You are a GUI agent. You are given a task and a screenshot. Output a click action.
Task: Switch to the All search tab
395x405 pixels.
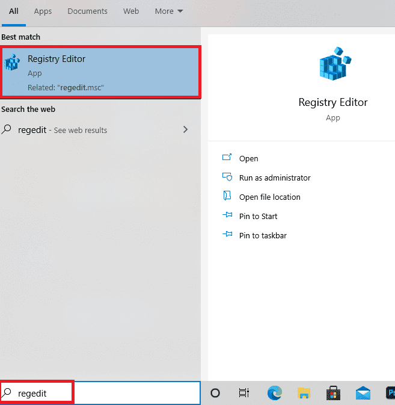click(x=14, y=11)
